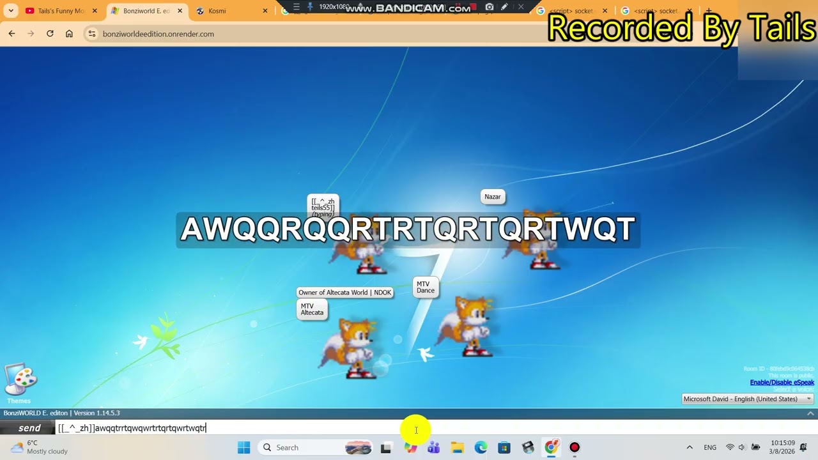Open Microsoft Edge from the taskbar
The image size is (818, 460).
481,448
